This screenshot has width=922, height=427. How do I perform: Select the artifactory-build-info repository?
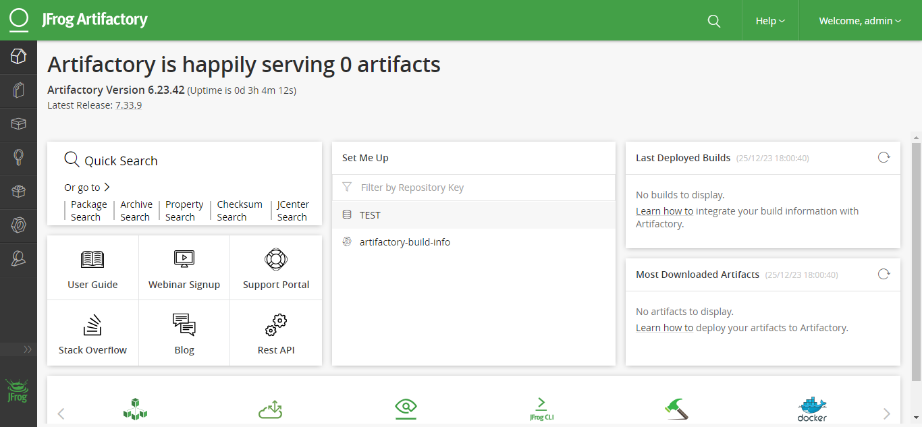[404, 242]
